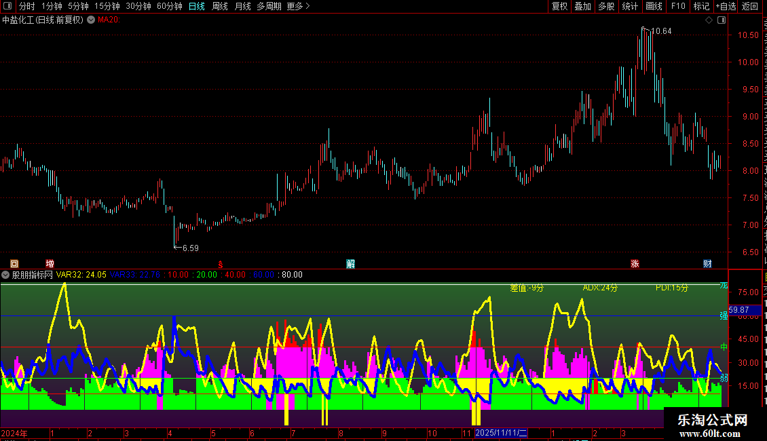This screenshot has width=767, height=441.
Task: Click the 2025/11/11 date marker on timeline
Action: tap(501, 433)
